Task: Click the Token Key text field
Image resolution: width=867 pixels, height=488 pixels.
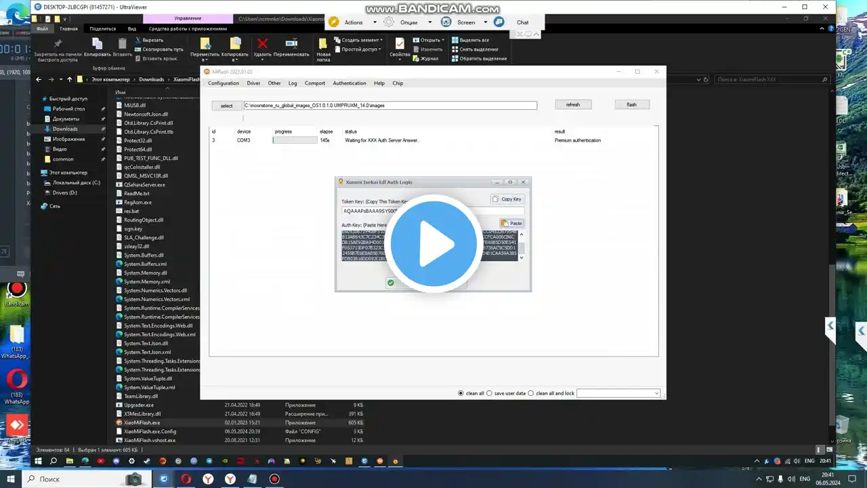Action: (433, 211)
